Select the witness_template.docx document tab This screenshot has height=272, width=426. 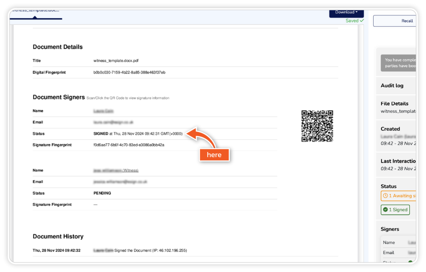click(x=35, y=10)
